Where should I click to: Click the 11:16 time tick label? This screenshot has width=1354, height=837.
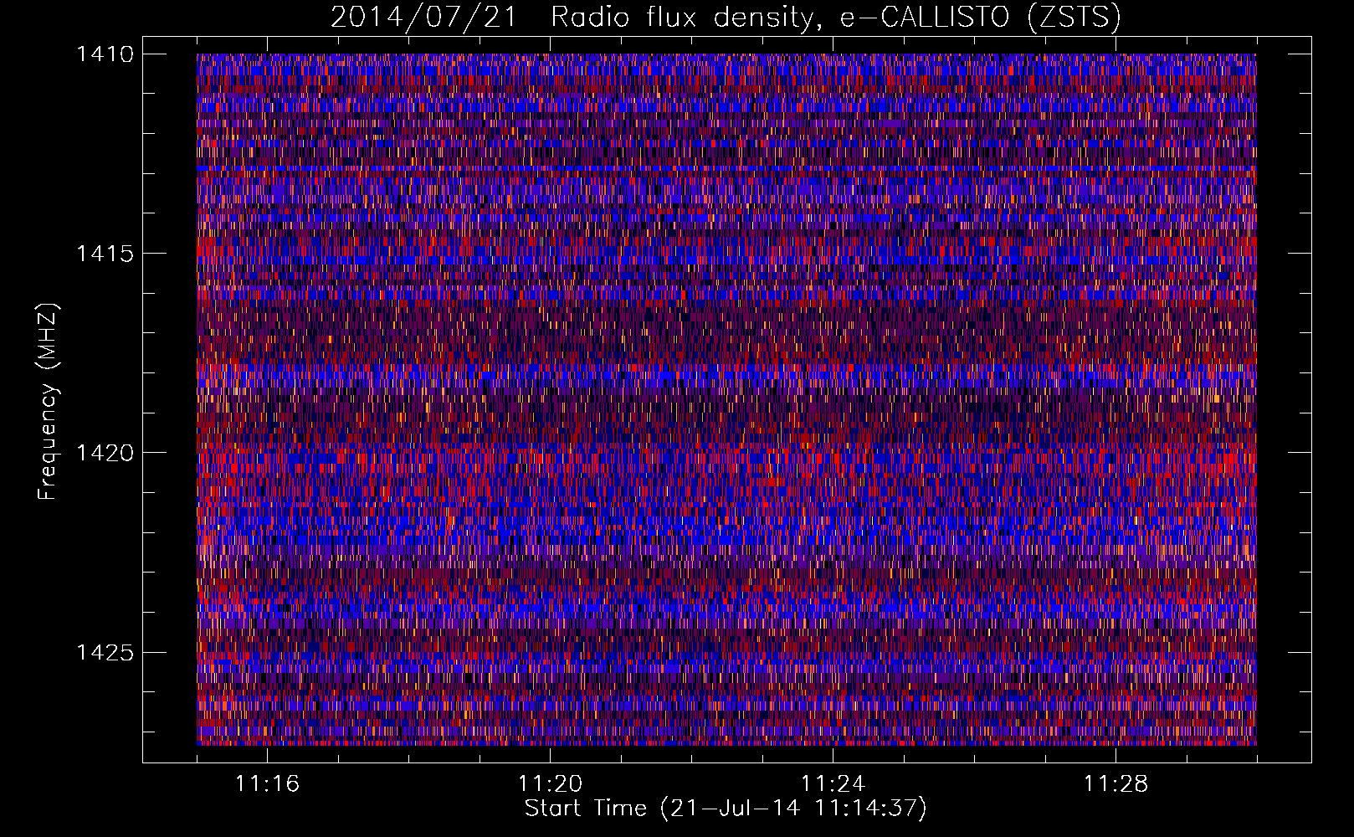pyautogui.click(x=267, y=783)
